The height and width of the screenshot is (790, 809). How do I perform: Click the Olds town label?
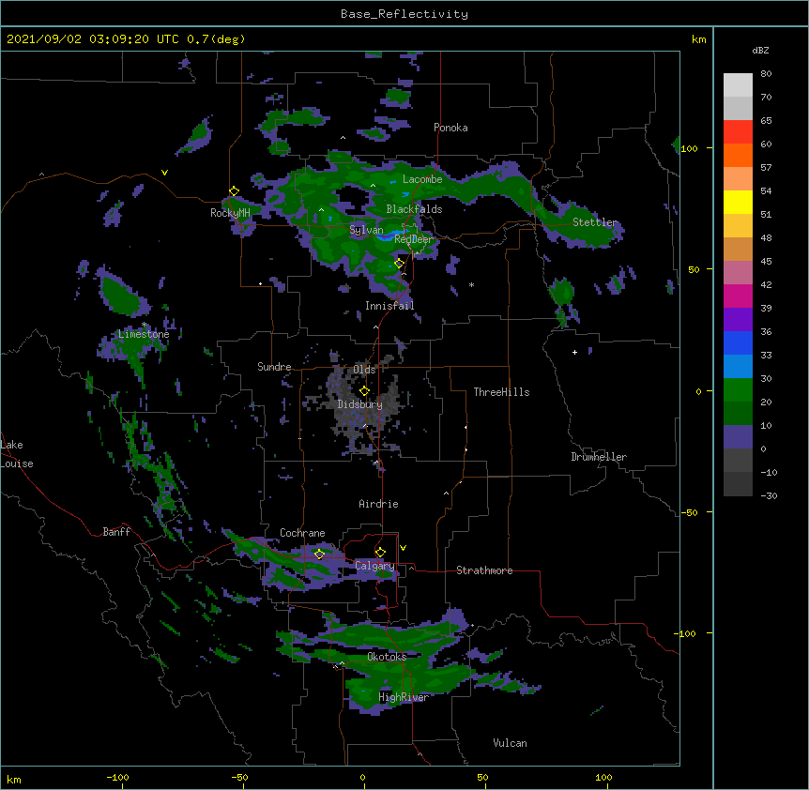pyautogui.click(x=364, y=370)
